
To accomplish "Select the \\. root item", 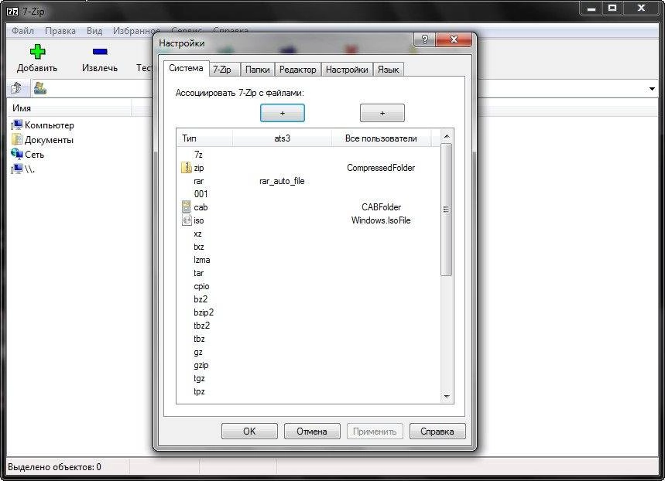I will pos(23,169).
